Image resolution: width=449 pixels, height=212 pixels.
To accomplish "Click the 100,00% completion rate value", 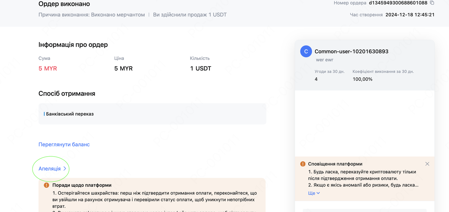I will 362,79.
